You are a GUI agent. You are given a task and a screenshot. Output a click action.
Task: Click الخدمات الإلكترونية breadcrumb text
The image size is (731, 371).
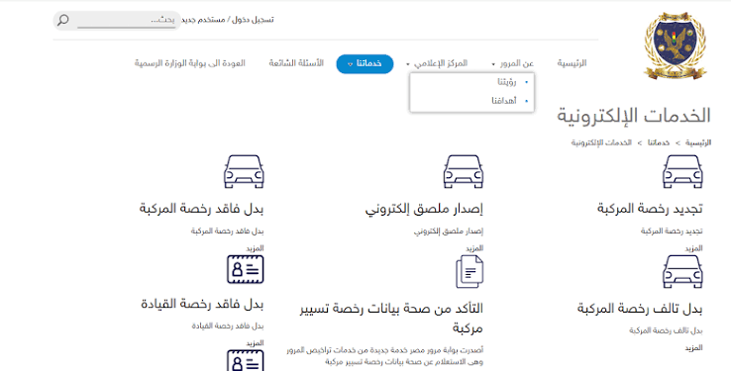click(601, 142)
